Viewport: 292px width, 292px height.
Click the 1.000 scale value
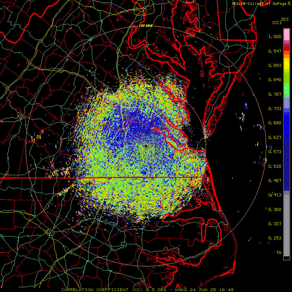pyautogui.click(x=275, y=36)
